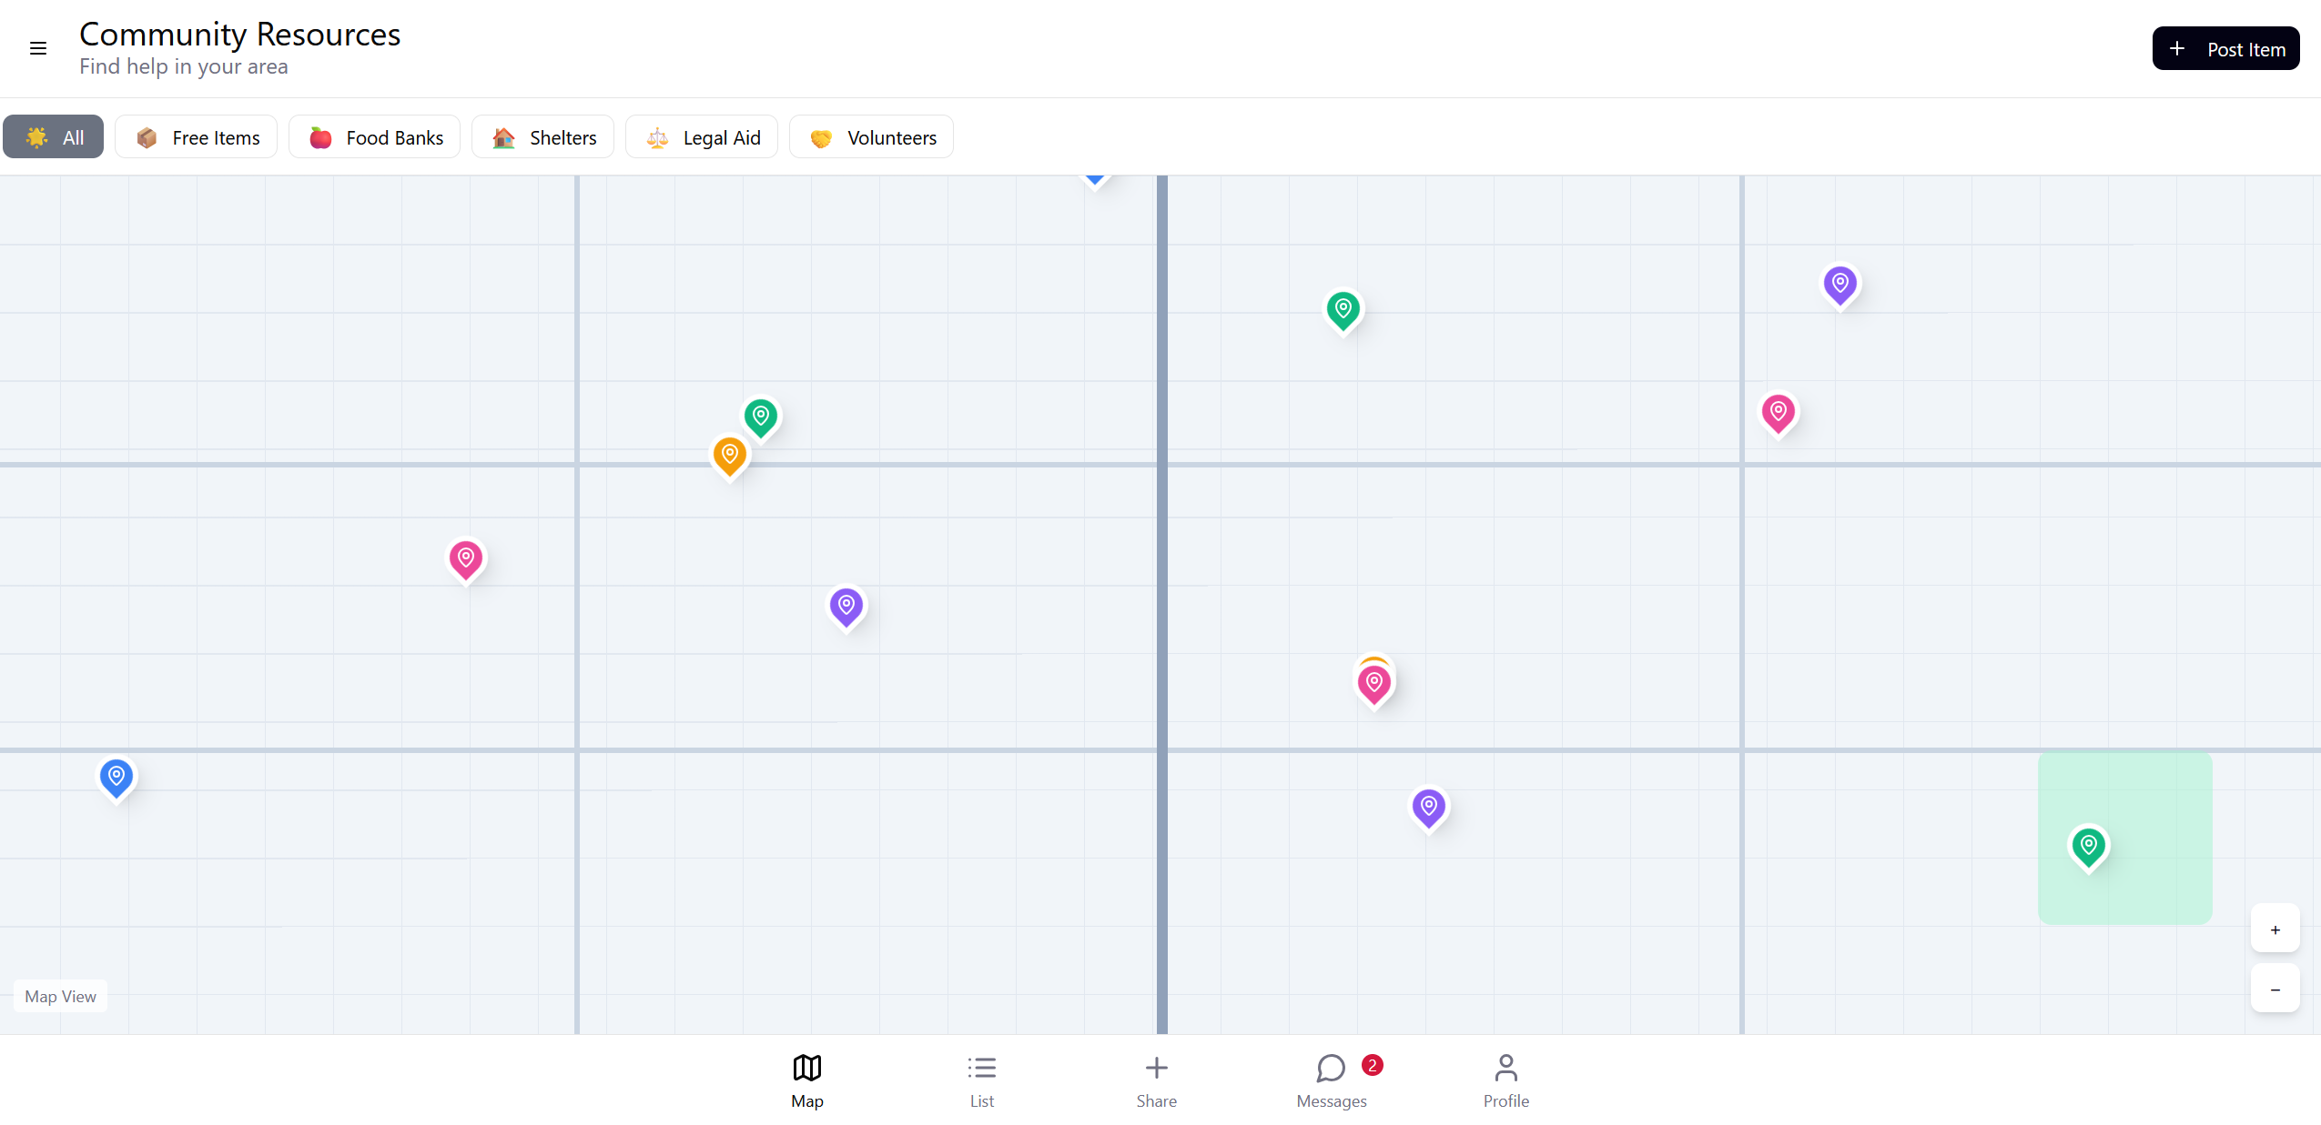Filter by Shelters category

pyautogui.click(x=543, y=137)
